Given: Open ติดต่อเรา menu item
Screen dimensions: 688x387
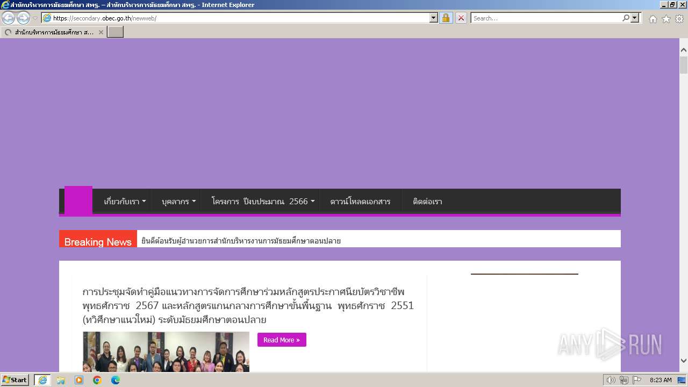Looking at the screenshot, I should click(x=427, y=202).
